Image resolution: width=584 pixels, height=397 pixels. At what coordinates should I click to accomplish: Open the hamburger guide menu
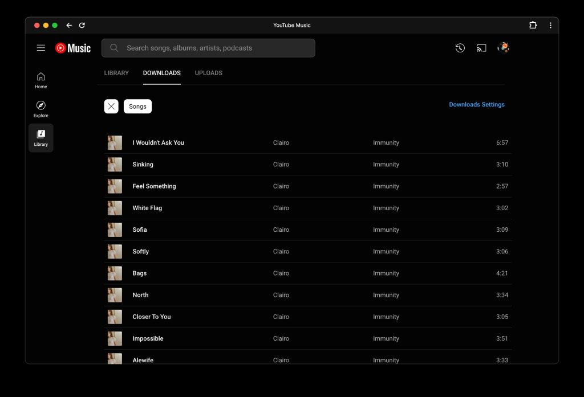(x=41, y=48)
